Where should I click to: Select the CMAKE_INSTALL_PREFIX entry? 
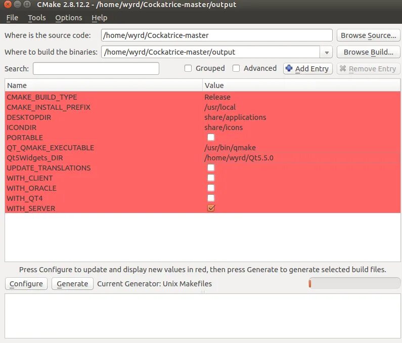pos(49,107)
